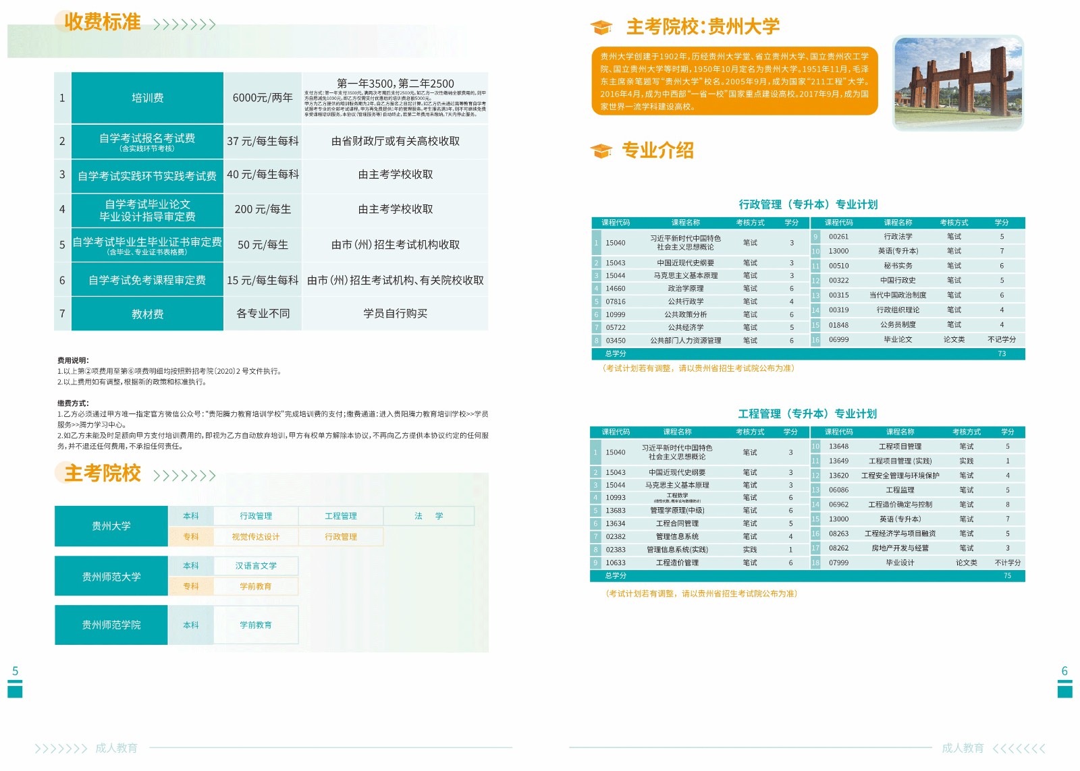Select the 15 元/每生每科 amount

pyautogui.click(x=263, y=280)
